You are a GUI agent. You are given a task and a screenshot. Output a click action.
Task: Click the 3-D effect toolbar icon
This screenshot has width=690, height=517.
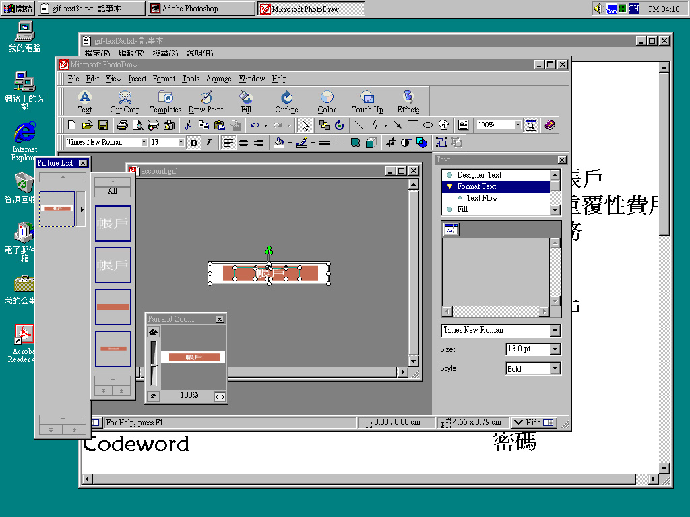[371, 143]
